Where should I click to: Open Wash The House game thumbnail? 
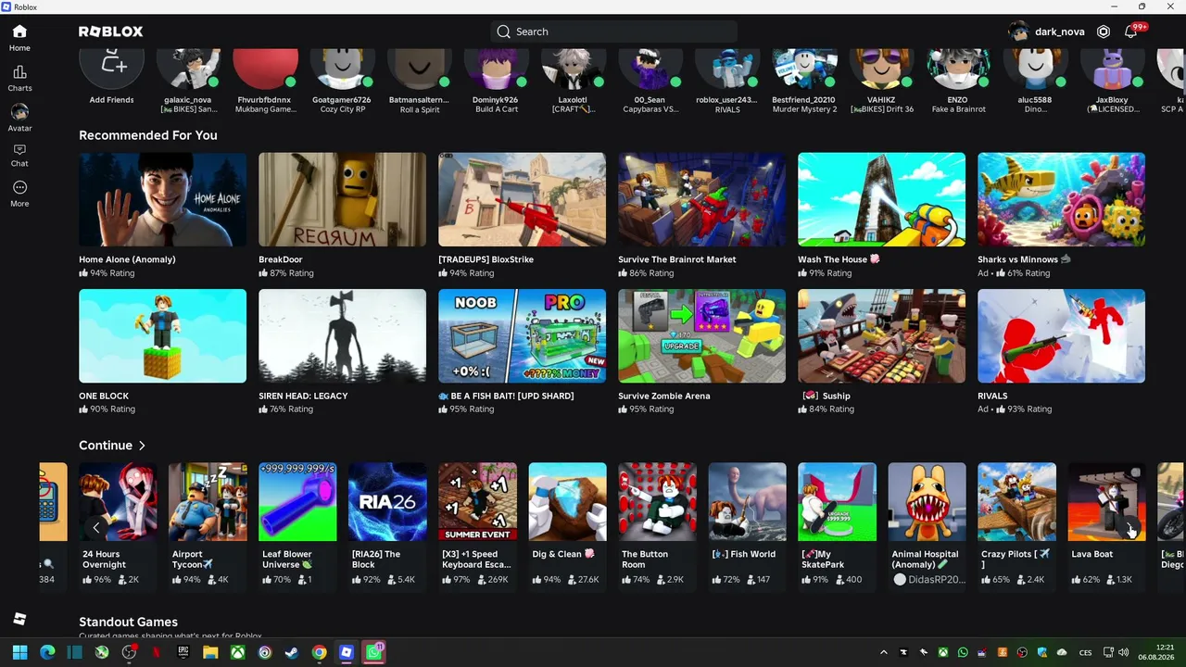pyautogui.click(x=882, y=200)
